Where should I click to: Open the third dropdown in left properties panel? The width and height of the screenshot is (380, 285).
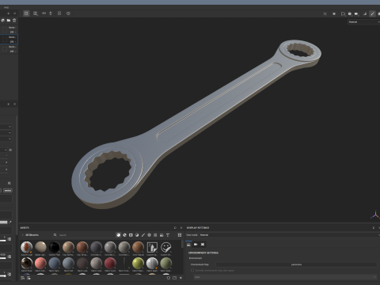6,139
